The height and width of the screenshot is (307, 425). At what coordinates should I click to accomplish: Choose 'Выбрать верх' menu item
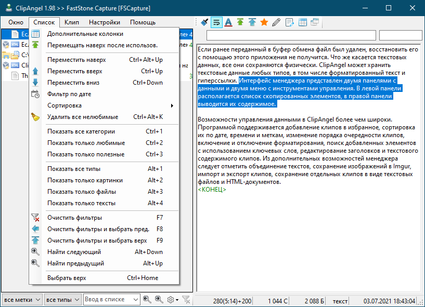pyautogui.click(x=104, y=278)
